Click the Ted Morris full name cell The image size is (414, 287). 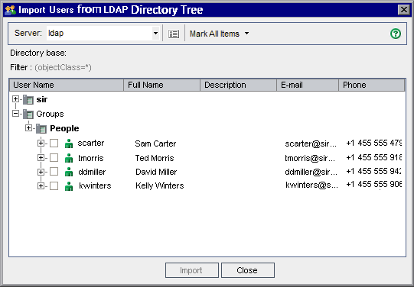pyautogui.click(x=155, y=158)
